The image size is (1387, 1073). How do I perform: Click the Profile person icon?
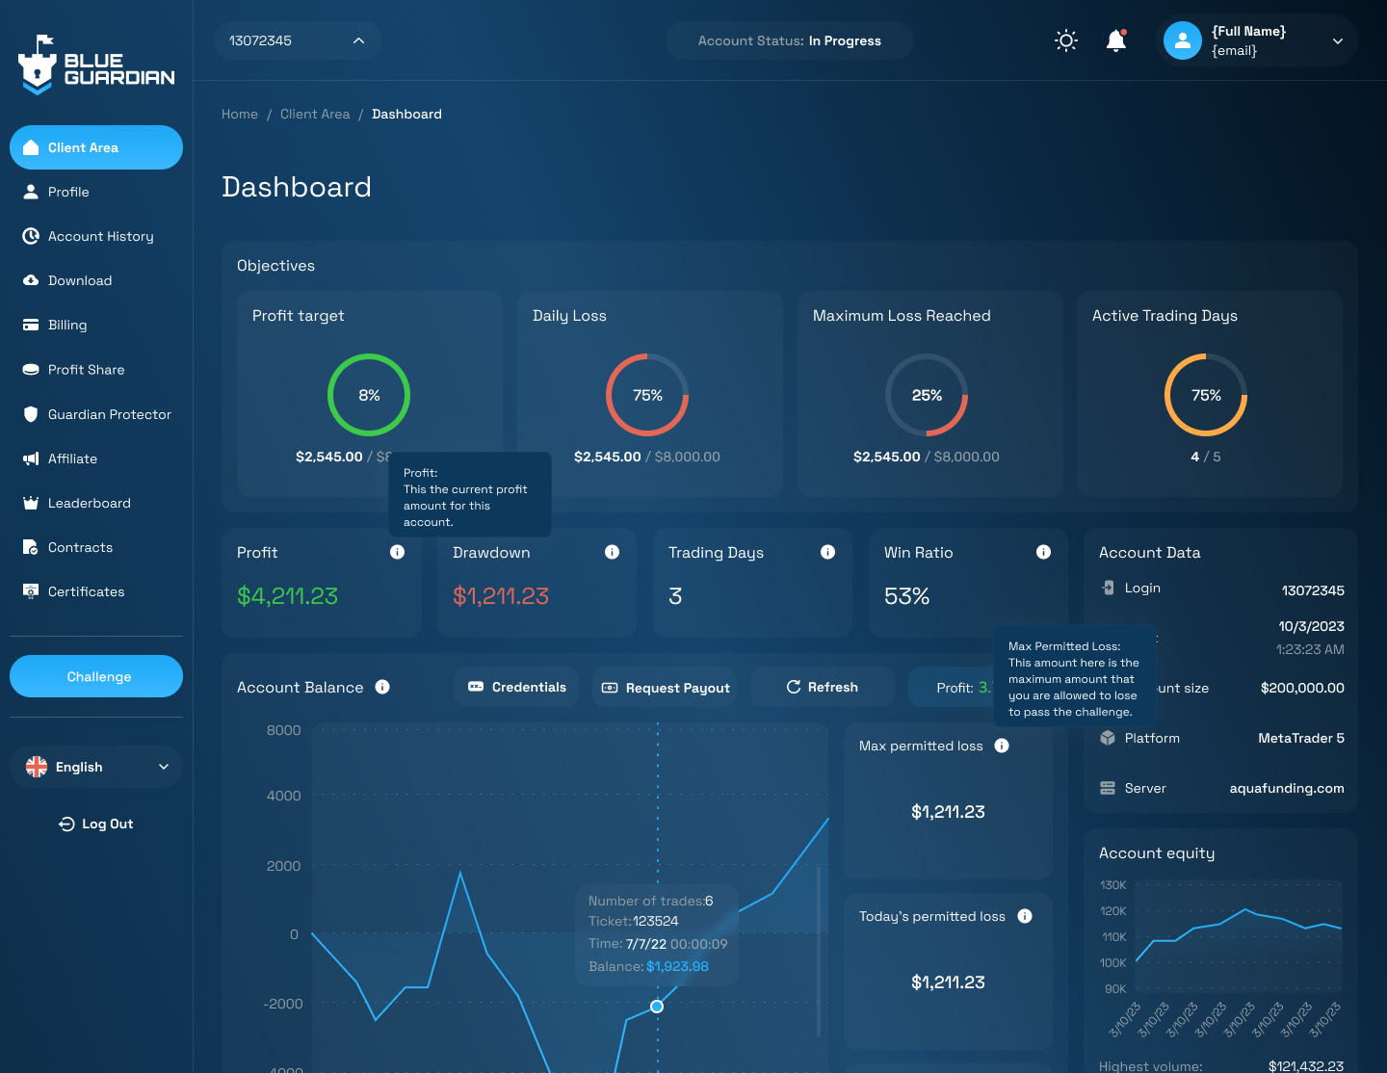[x=31, y=192]
